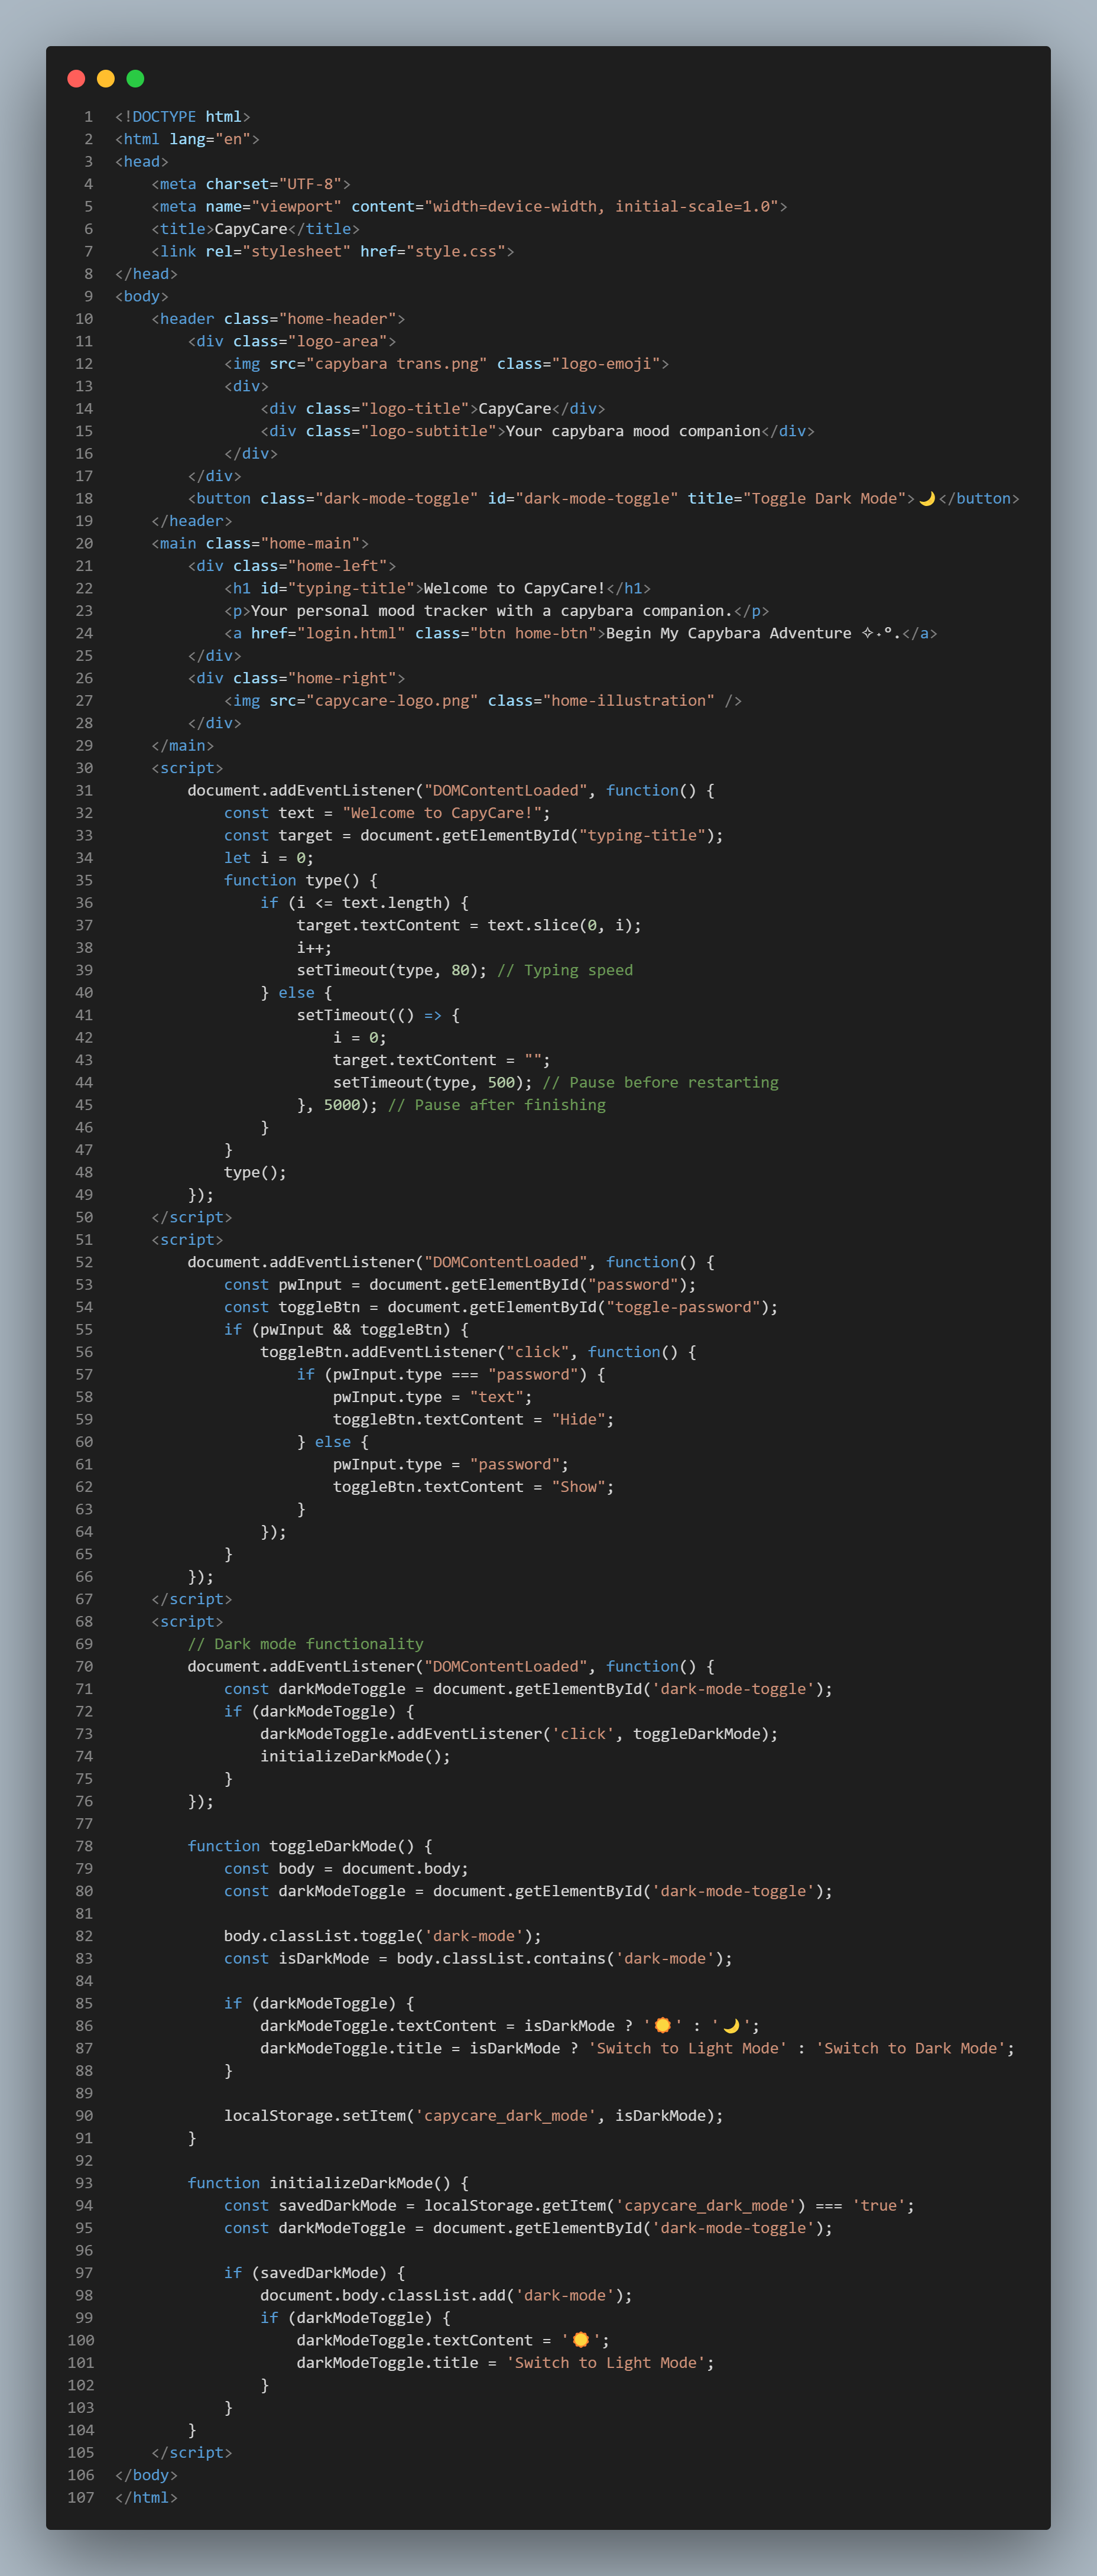The width and height of the screenshot is (1097, 2576).
Task: Click the moon emoji on line 86
Action: 731,2025
